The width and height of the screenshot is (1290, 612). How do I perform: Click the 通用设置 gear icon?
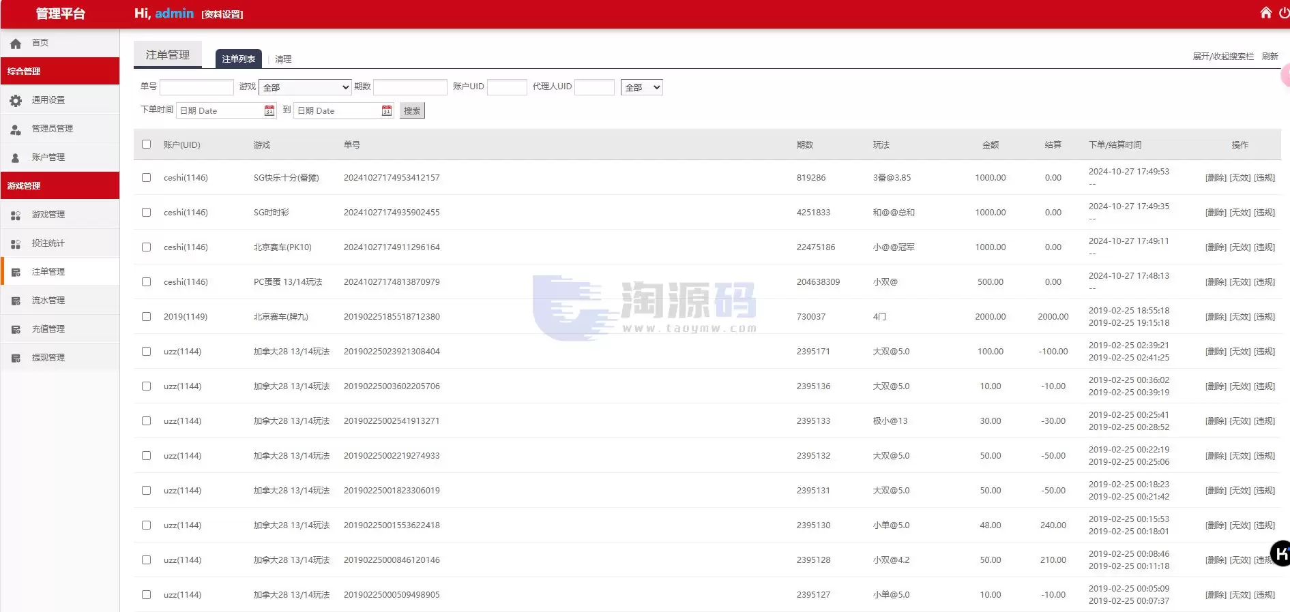[x=15, y=100]
